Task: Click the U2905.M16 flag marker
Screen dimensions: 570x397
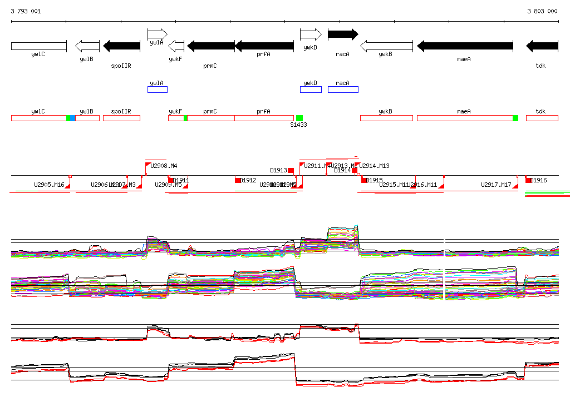Action: 67,186
